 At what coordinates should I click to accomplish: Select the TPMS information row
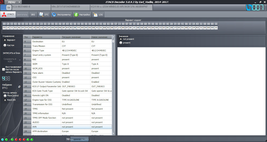68,113
